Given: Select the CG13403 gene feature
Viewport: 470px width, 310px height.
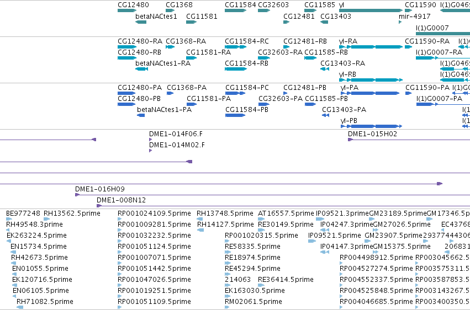Looking at the screenshot, I should [324, 22].
